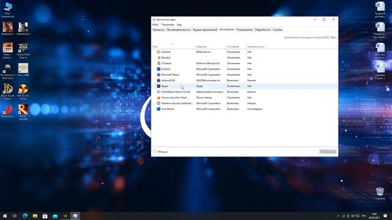Click the SwitchBoard Server entry icon

159,92
